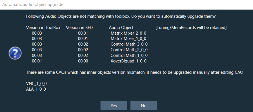Click the XoverBiquad ToolBox version 00.01
Screen dimensions: 253x112
(x=37, y=61)
